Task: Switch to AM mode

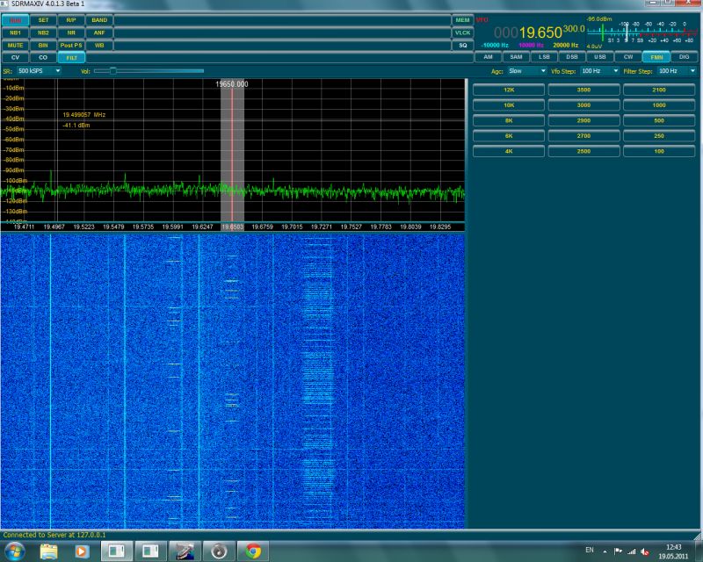Action: pos(489,57)
